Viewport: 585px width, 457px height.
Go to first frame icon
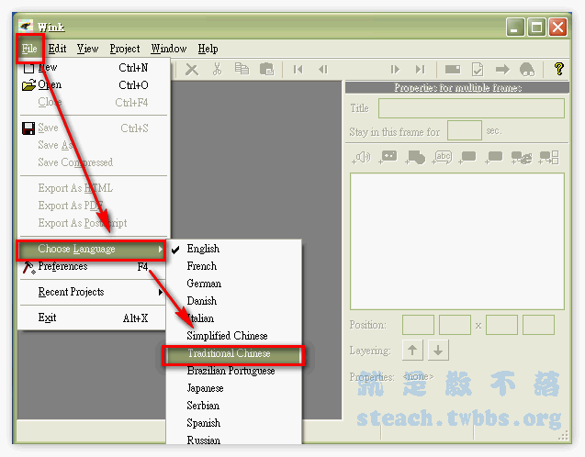pos(298,70)
